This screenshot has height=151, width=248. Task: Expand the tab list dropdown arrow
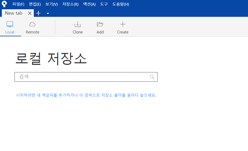pyautogui.click(x=48, y=13)
